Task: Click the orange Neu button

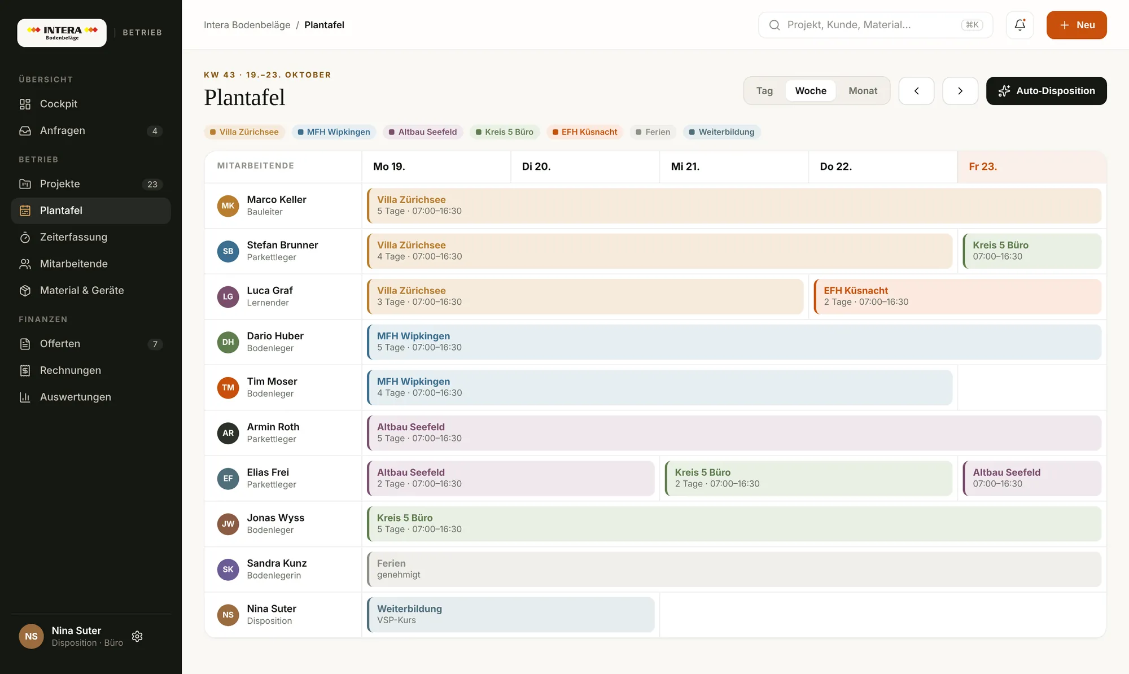Action: click(1077, 25)
